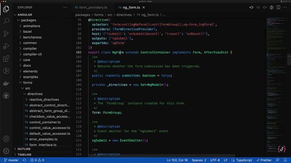
Task: Open the Manage gear icon
Action: (6, 151)
